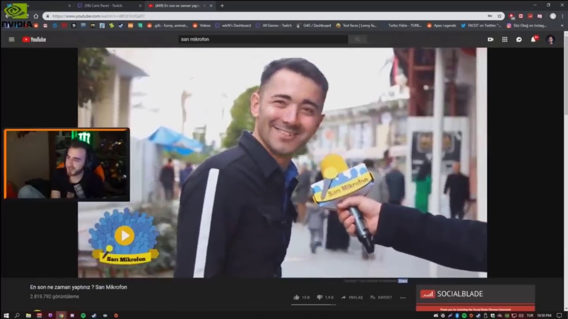
Task: Go to YouTube home via logo
Action: click(34, 39)
